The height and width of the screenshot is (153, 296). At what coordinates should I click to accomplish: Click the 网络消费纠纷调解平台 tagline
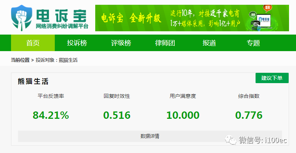[x=62, y=26]
